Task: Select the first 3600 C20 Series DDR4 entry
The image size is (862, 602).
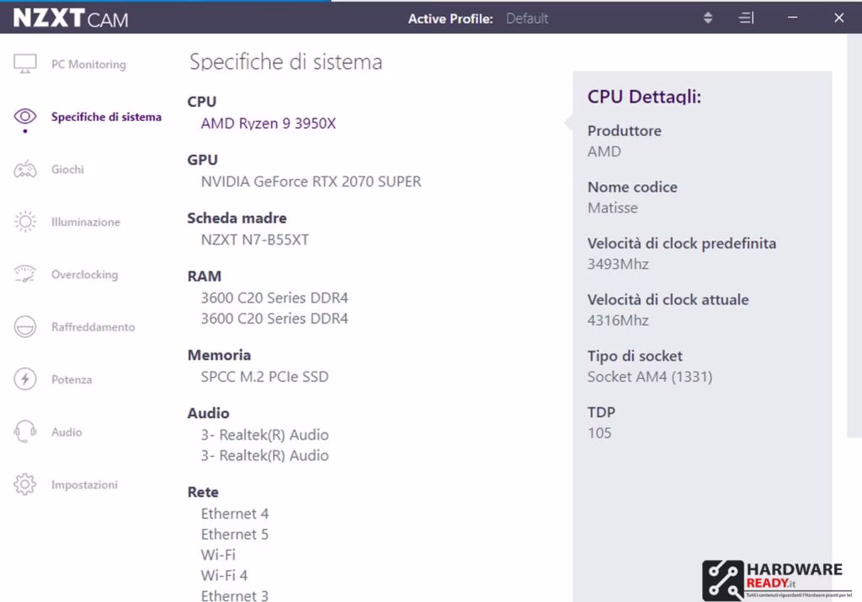Action: coord(274,298)
